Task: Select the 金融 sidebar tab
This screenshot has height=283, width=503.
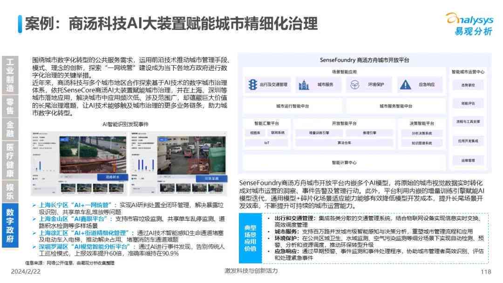Action: (x=10, y=129)
